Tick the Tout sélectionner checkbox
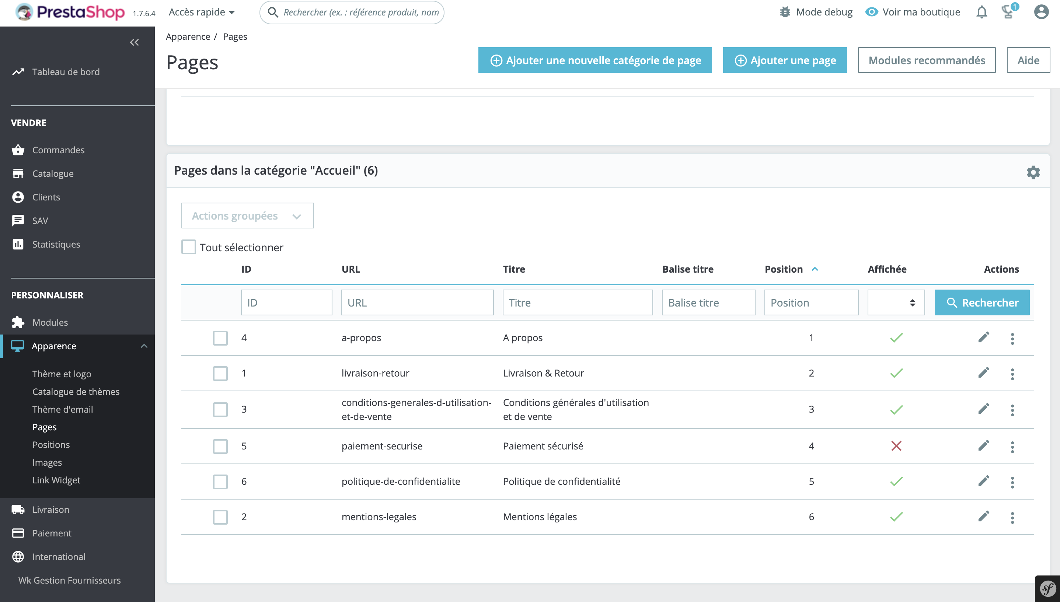Image resolution: width=1060 pixels, height=602 pixels. point(189,247)
